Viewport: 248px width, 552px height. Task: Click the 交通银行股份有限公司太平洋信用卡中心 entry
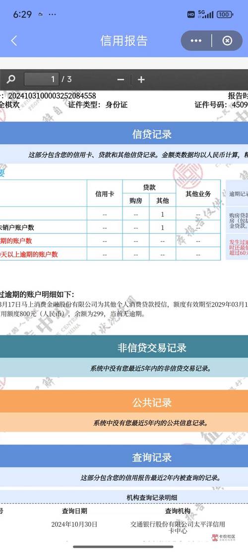point(178,527)
